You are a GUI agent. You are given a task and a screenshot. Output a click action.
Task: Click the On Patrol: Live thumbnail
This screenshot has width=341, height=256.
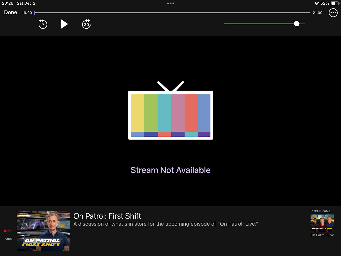pos(322,223)
